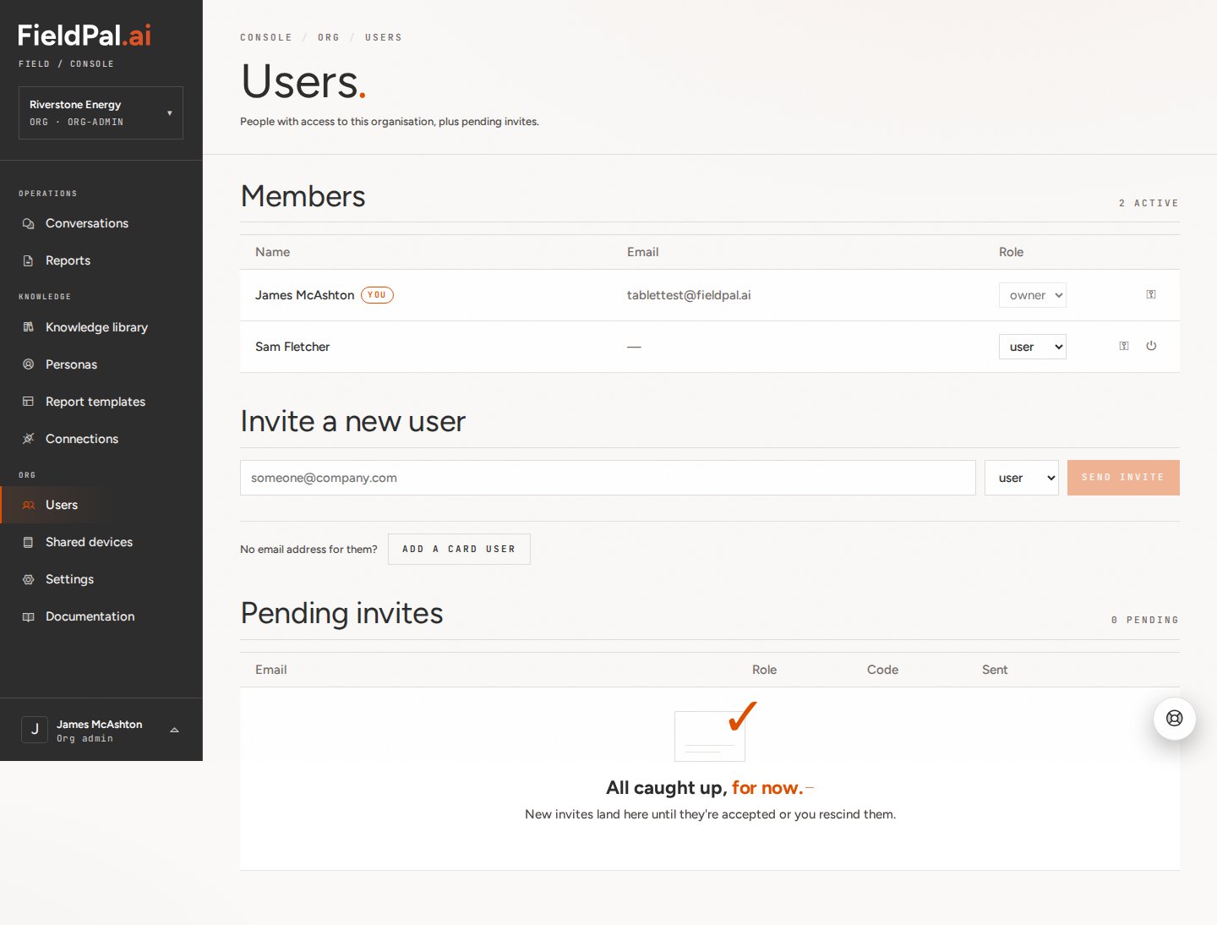The height and width of the screenshot is (925, 1217).
Task: Click the Email column header in Pending invites
Action: click(270, 670)
